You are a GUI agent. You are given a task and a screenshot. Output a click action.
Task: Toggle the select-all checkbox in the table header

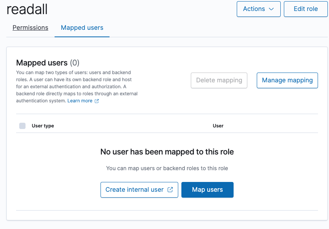(x=22, y=125)
